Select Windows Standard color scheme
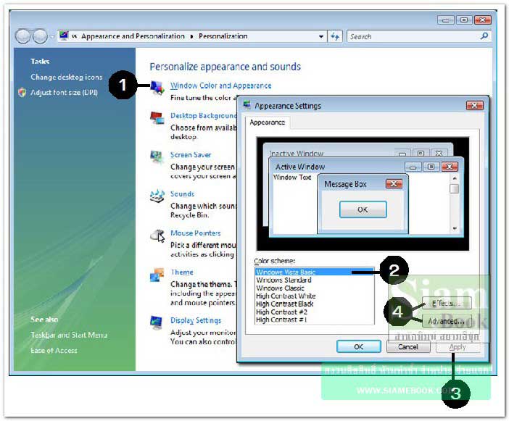The width and height of the screenshot is (509, 421). click(314, 280)
